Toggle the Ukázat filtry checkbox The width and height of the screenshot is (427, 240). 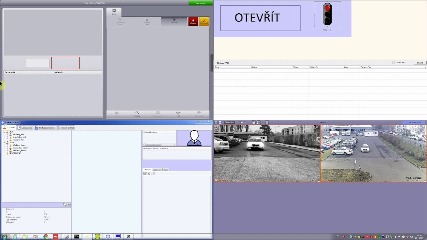(394, 63)
